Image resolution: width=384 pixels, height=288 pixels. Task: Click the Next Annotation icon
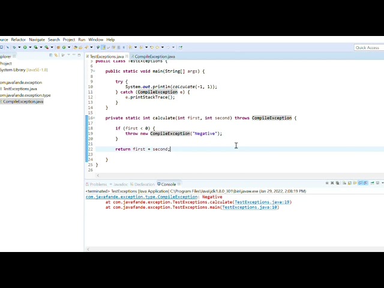(x=130, y=47)
